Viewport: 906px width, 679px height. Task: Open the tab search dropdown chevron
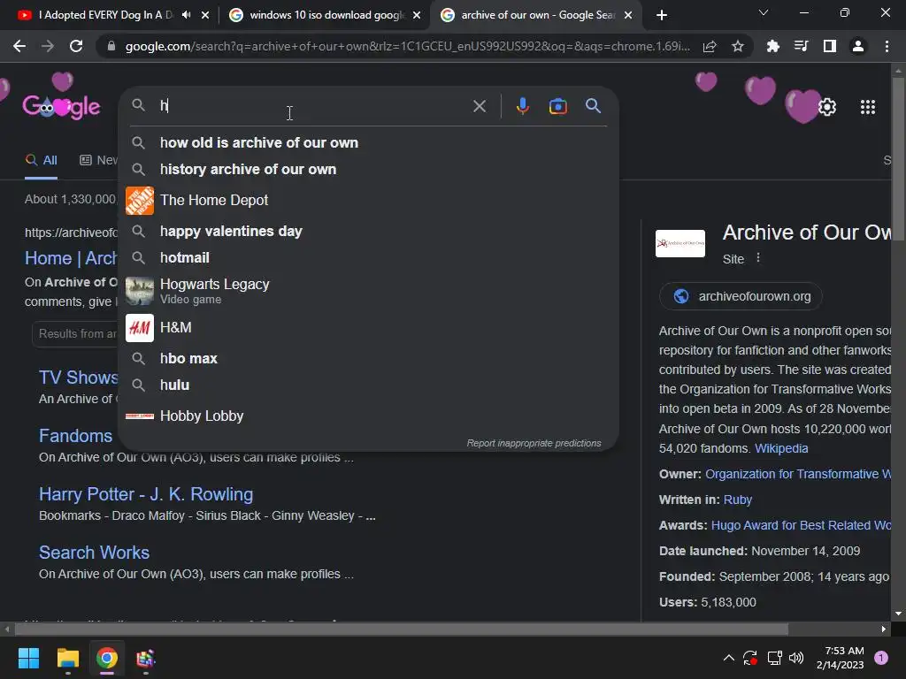coord(764,12)
